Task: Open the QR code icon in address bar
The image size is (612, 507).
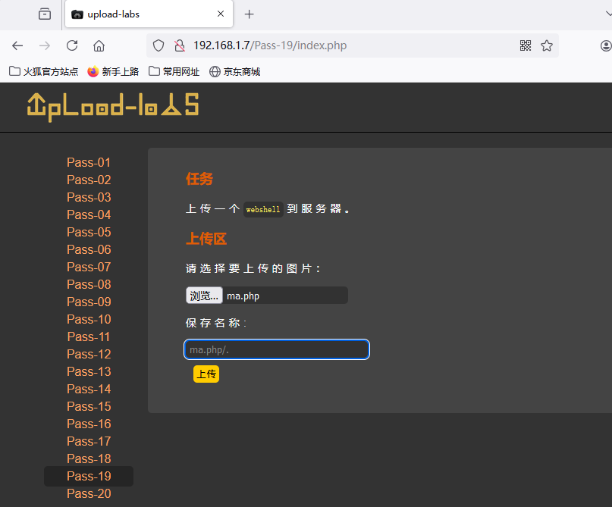Action: [x=526, y=45]
